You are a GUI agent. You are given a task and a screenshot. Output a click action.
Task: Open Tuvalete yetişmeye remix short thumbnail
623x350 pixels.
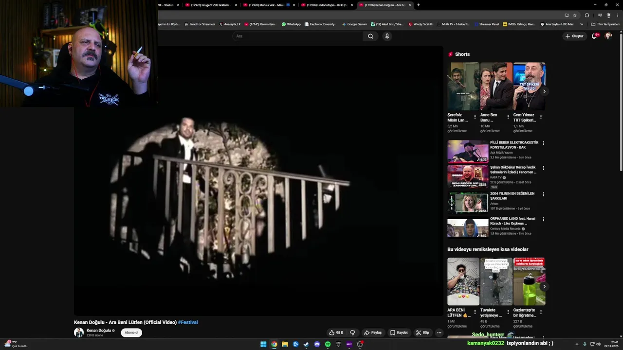(496, 281)
